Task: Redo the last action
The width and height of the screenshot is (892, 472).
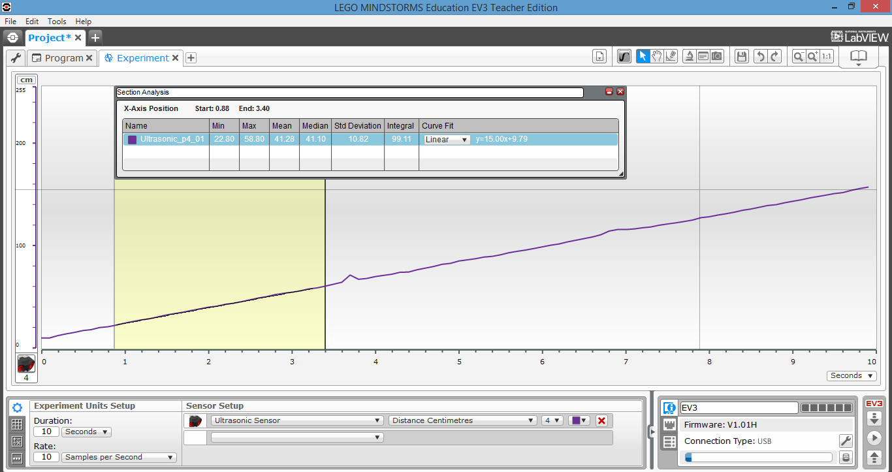Action: [x=774, y=57]
